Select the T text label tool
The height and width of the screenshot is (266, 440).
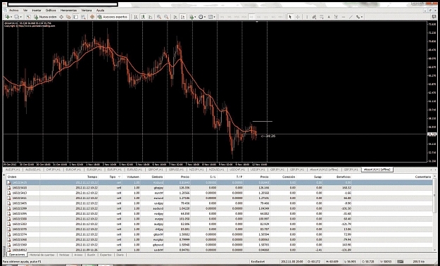pos(337,17)
